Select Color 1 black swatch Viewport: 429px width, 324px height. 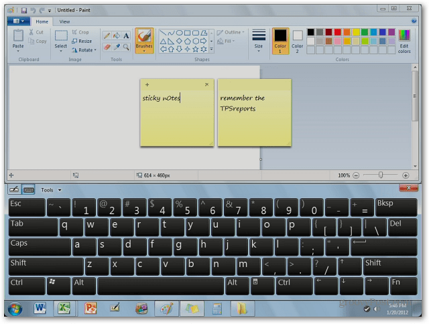(280, 41)
